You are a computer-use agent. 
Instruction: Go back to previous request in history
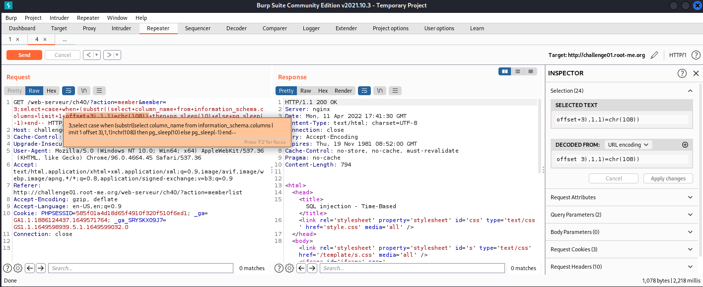(x=88, y=55)
